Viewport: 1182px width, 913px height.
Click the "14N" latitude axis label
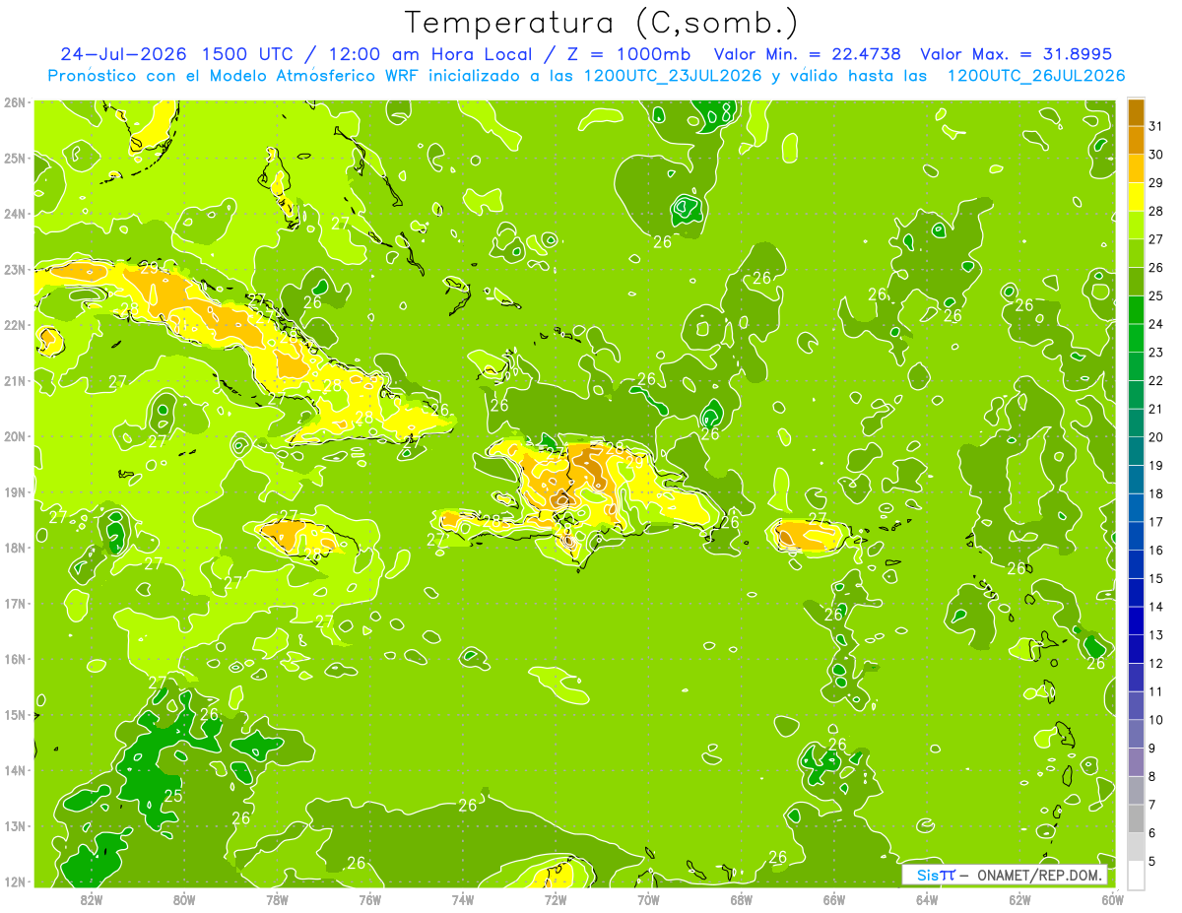click(16, 769)
